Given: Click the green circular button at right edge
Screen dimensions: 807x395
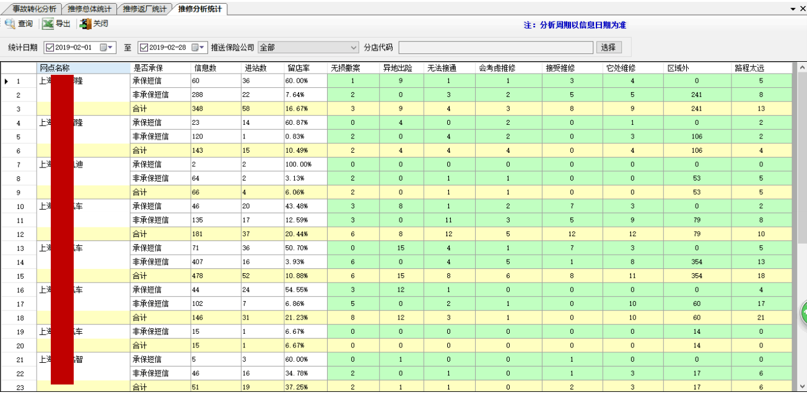Looking at the screenshot, I should (x=803, y=313).
